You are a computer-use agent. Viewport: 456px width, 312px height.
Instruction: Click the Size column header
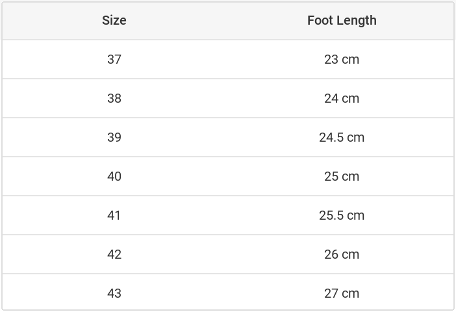(x=114, y=20)
